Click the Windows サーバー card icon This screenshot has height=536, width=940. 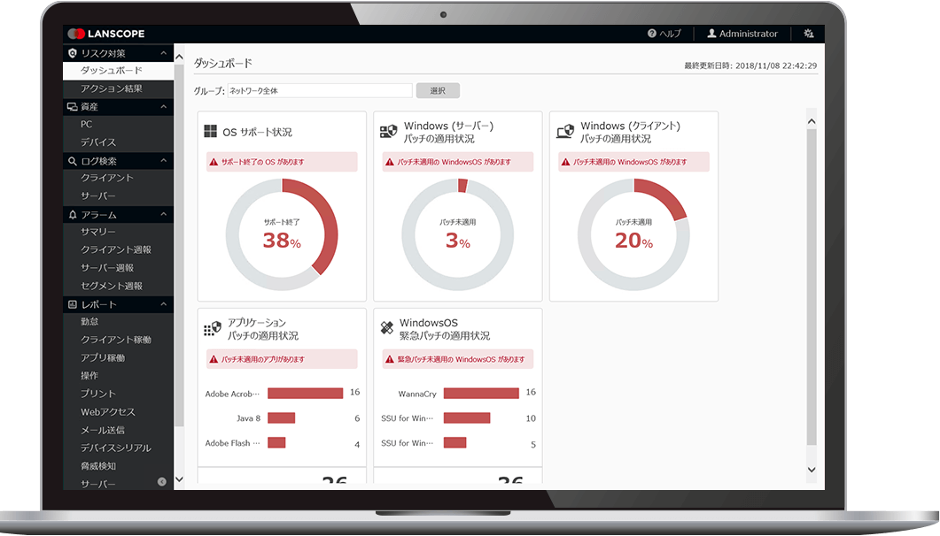tap(389, 129)
